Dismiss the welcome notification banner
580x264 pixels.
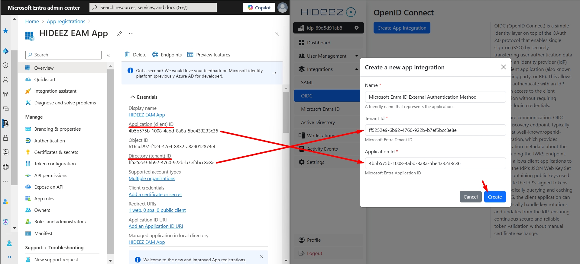click(261, 257)
